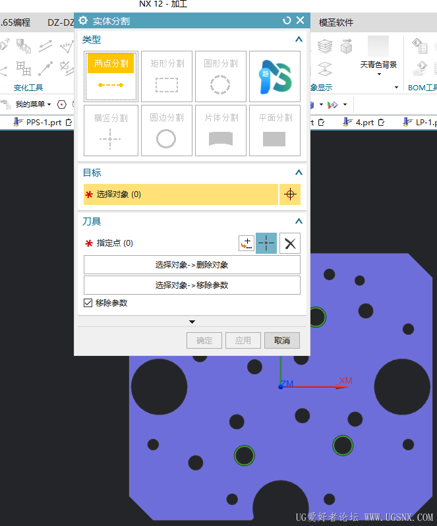437x526 pixels.
Task: Select the 横竖分割 split type
Action: [111, 131]
